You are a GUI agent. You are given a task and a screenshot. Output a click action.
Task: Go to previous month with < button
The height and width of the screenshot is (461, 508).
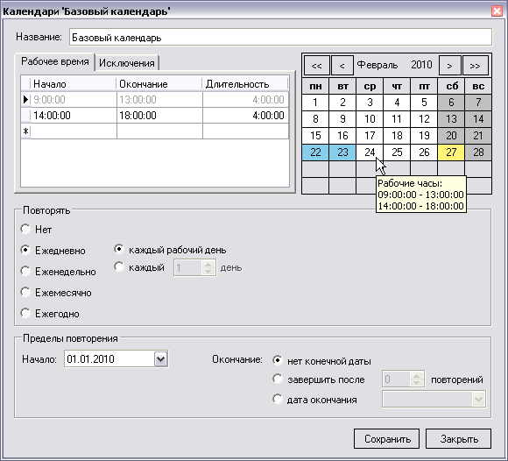click(x=342, y=66)
